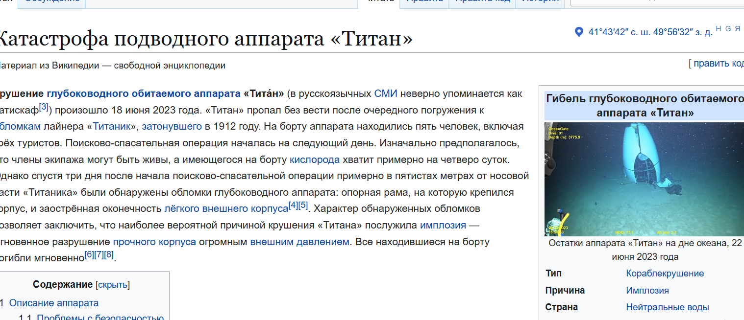Follow the 'лёгкого внешнего корпуса' link
This screenshot has height=320, width=744.
pyautogui.click(x=226, y=209)
